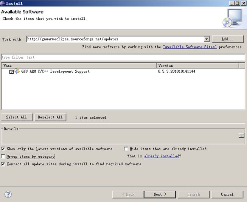
Task: Sort by the Version column header
Action: pos(198,66)
